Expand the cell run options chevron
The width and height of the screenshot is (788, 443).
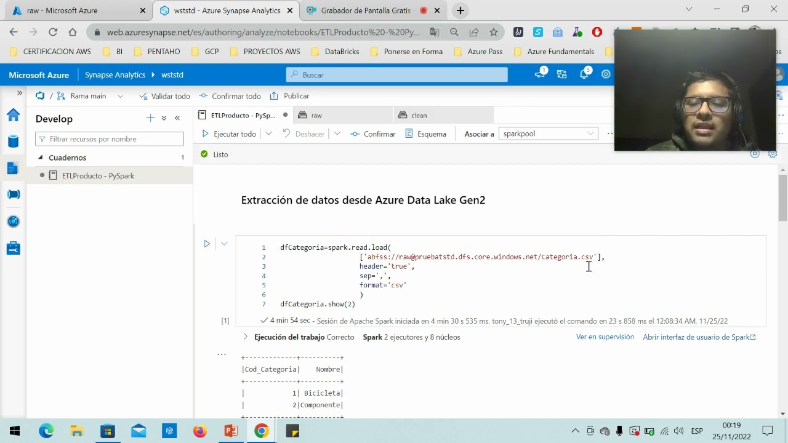(x=224, y=244)
